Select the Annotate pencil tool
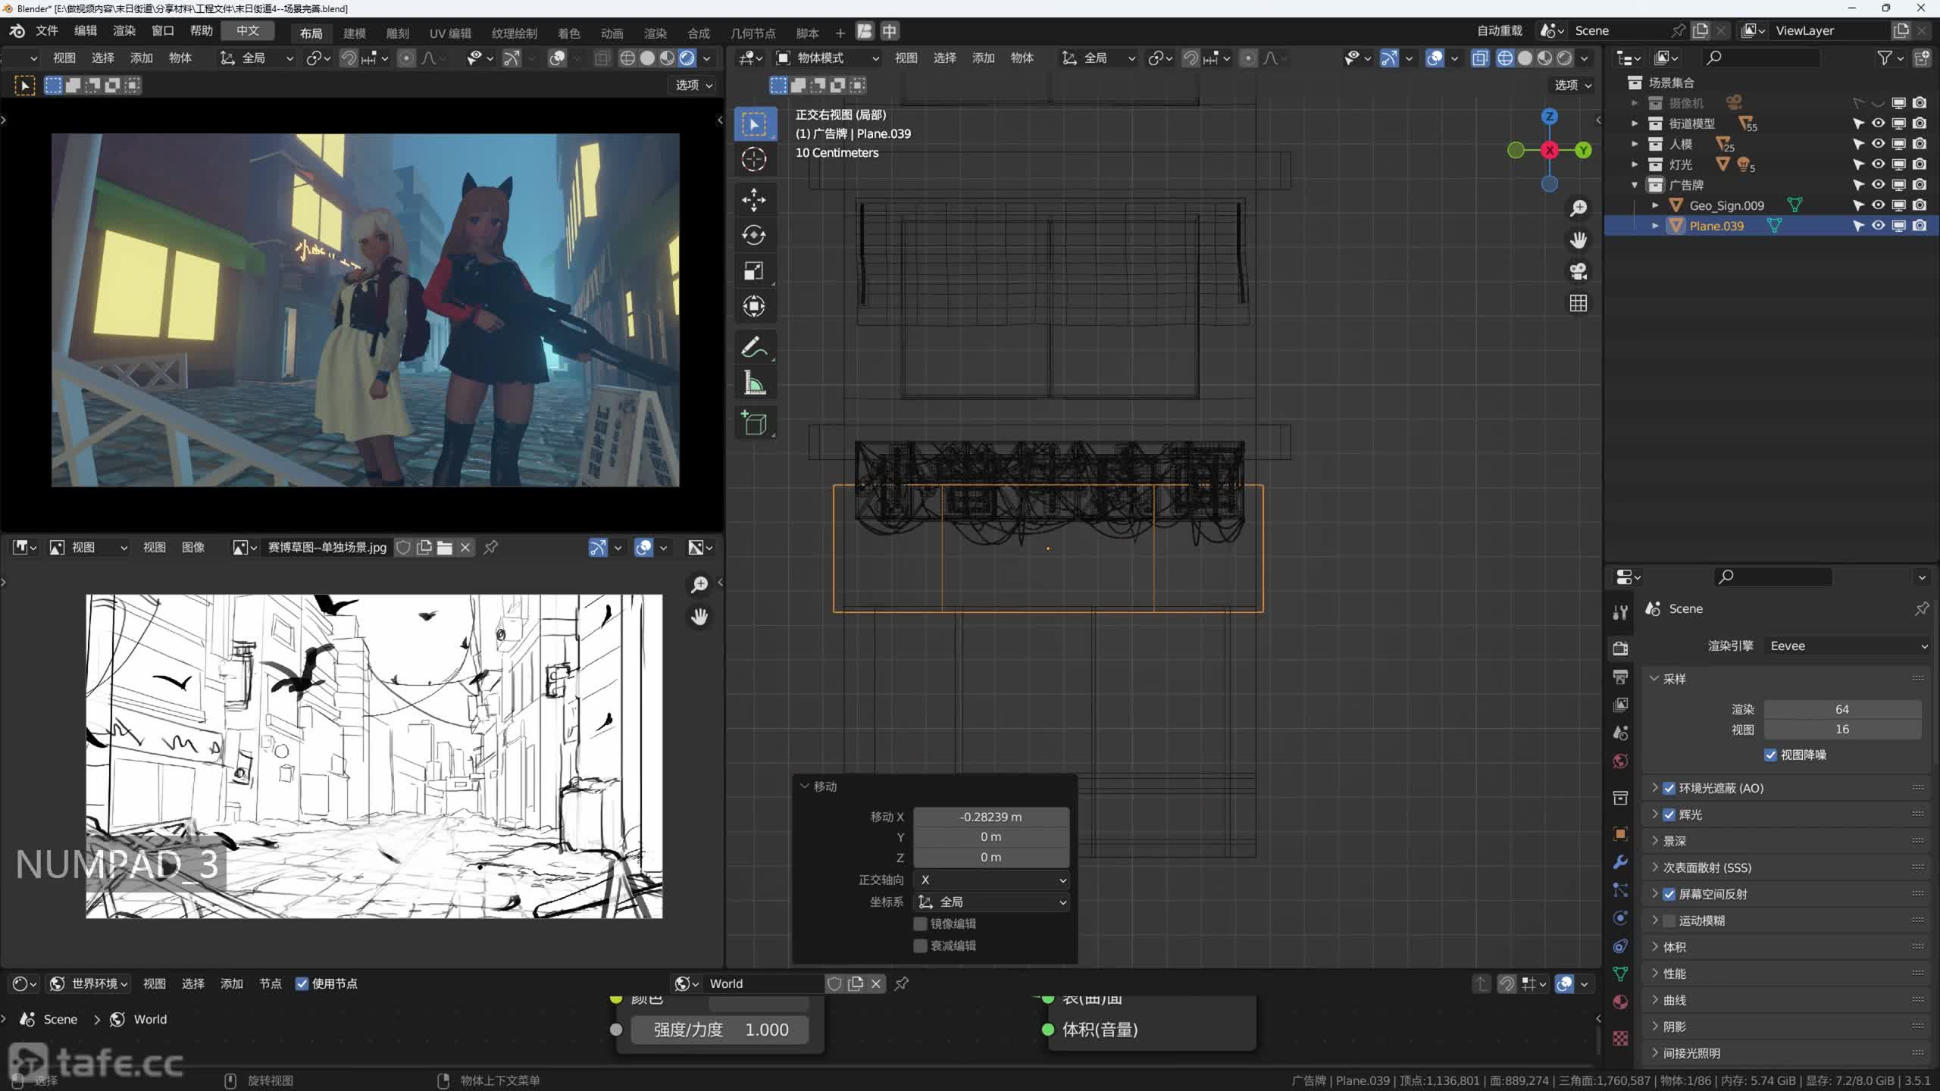 (x=753, y=348)
